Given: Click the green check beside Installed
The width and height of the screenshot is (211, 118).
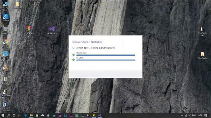Looking at the screenshot, I should 74,60.
